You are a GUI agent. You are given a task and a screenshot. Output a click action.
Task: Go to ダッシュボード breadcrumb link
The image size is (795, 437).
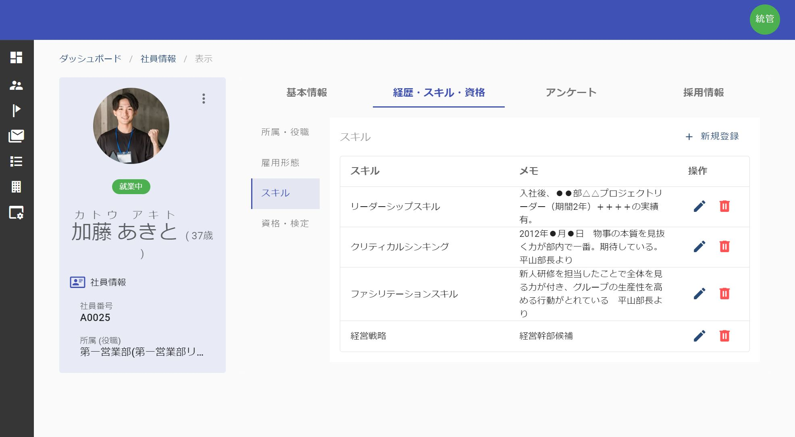[90, 59]
